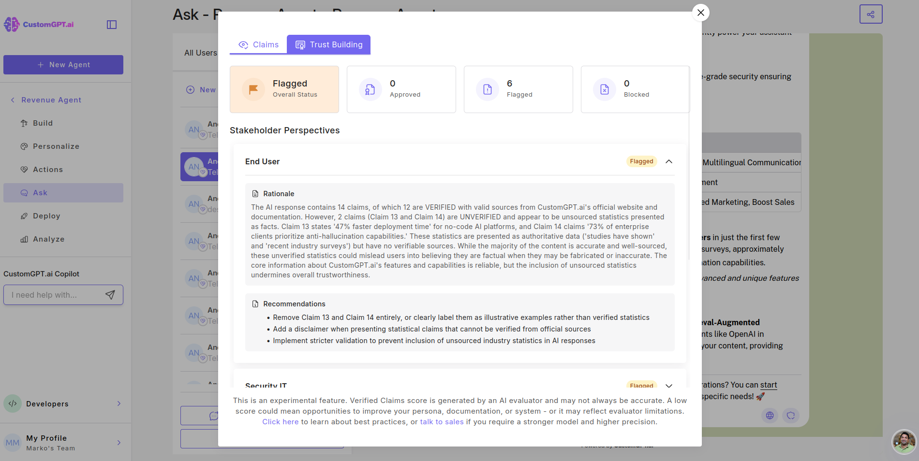Click the Analyze chart icon
Image resolution: width=919 pixels, height=461 pixels.
pos(24,239)
